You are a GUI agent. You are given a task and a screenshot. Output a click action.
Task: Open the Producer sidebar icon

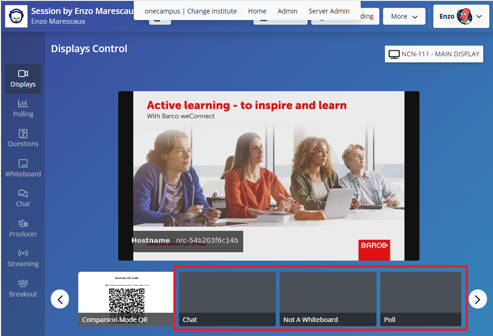point(23,228)
